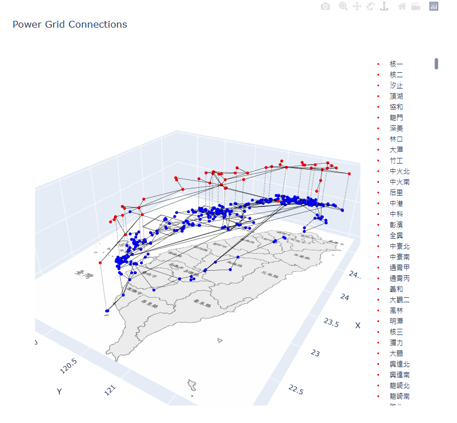Click the red marker swatch beside 協和
The image size is (457, 423).
pyautogui.click(x=377, y=107)
